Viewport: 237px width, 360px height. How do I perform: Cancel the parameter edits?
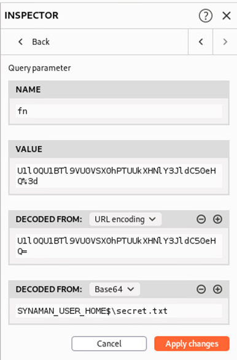(x=109, y=343)
